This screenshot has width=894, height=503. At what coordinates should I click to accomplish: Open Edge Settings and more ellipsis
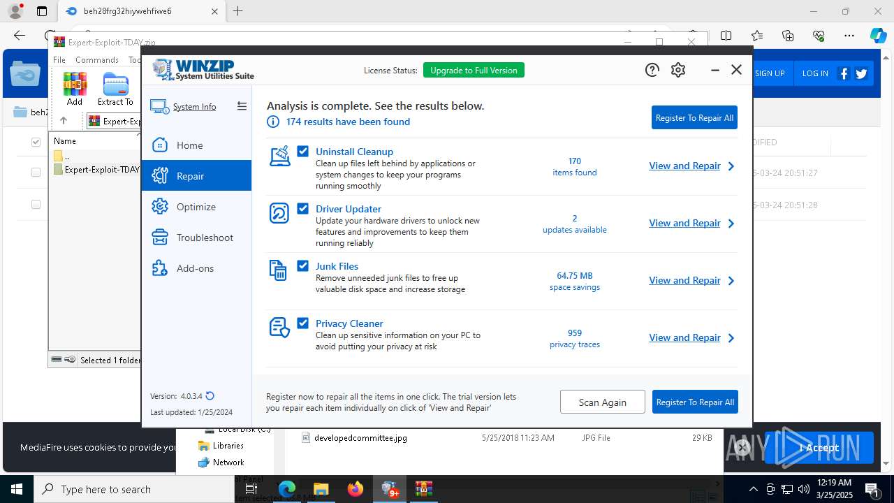[x=849, y=36]
